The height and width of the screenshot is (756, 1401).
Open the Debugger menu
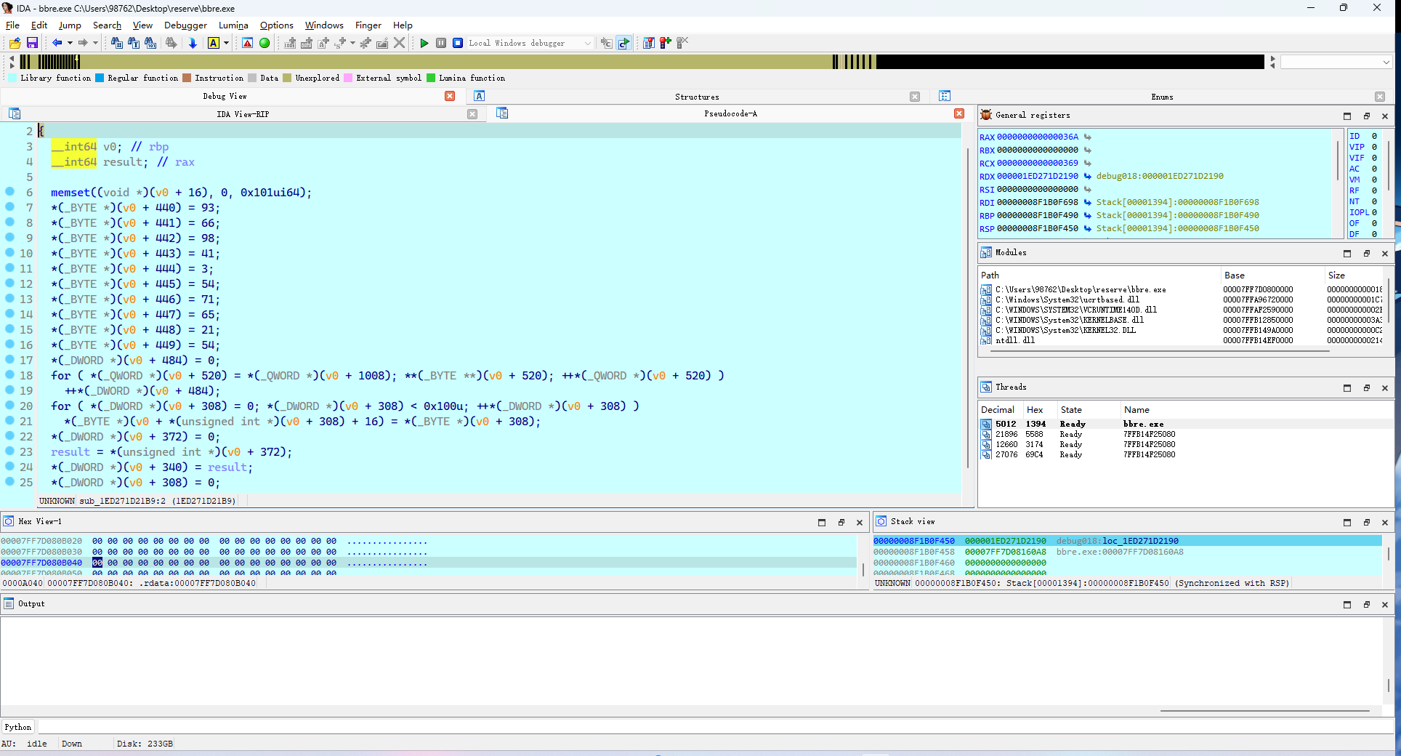click(x=185, y=25)
